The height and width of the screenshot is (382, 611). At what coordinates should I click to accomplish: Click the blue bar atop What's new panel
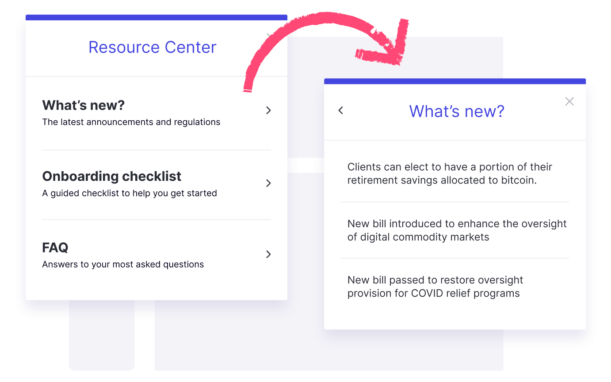click(455, 81)
